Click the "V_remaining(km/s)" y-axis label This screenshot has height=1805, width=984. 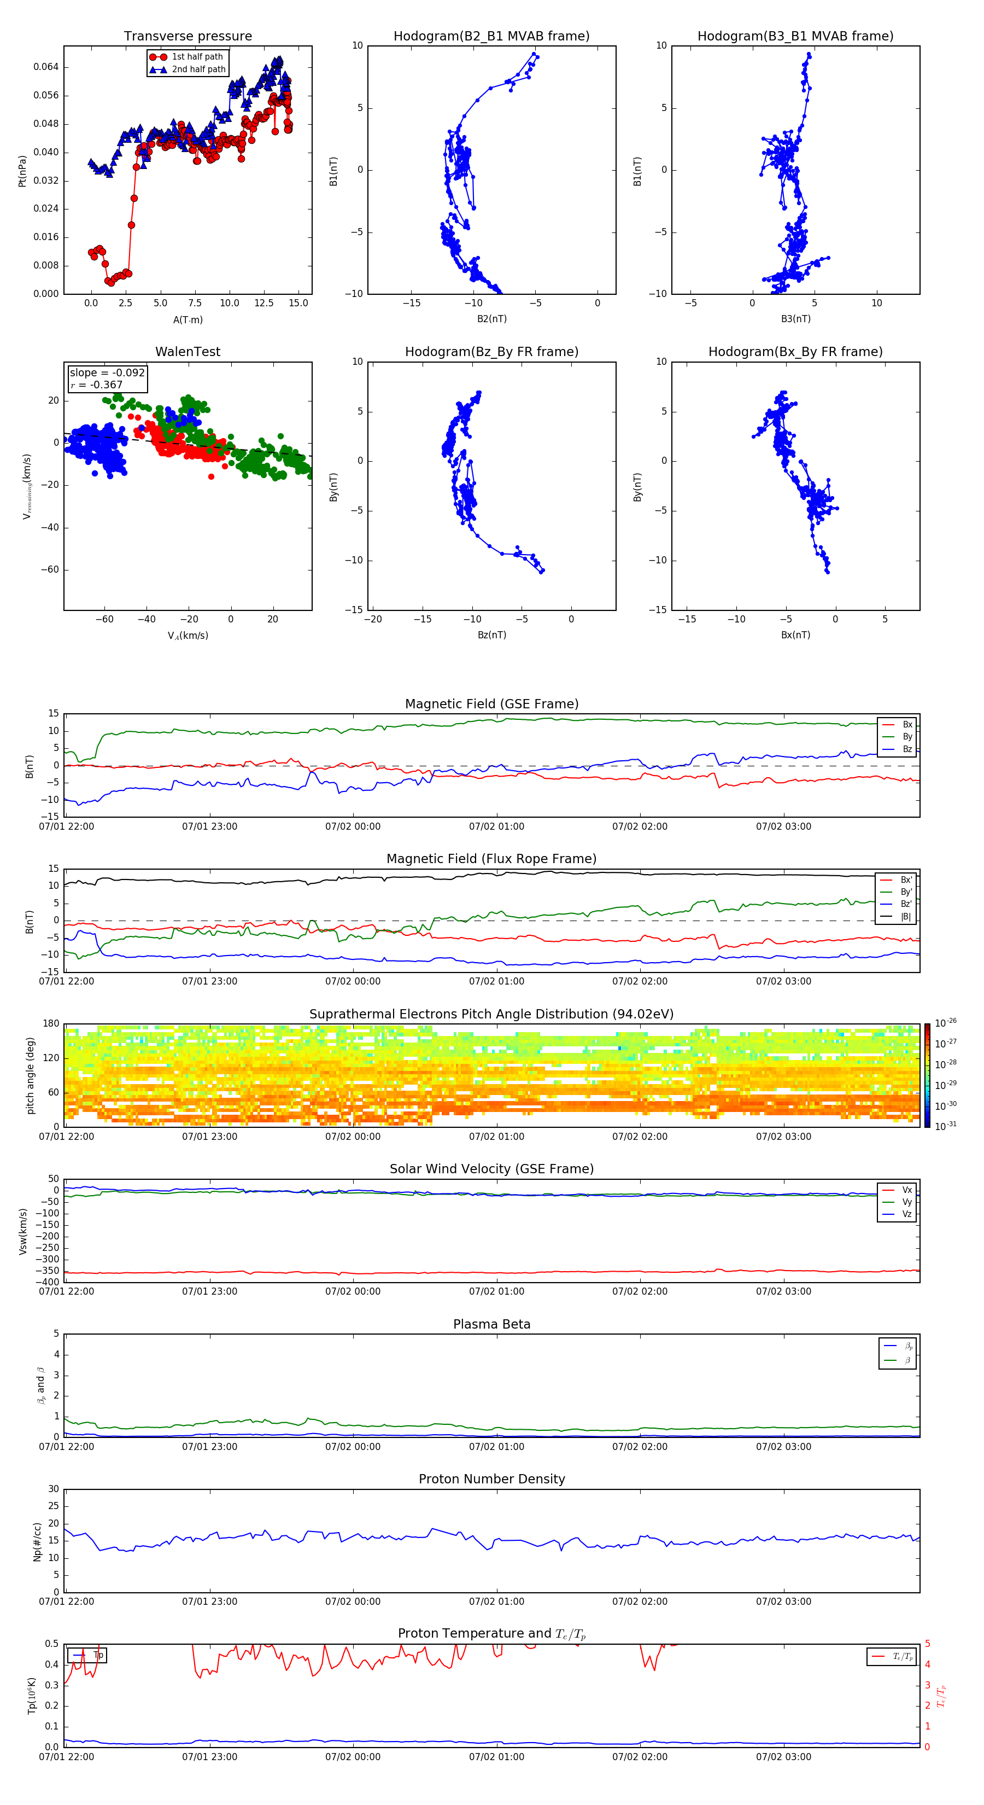pyautogui.click(x=27, y=486)
